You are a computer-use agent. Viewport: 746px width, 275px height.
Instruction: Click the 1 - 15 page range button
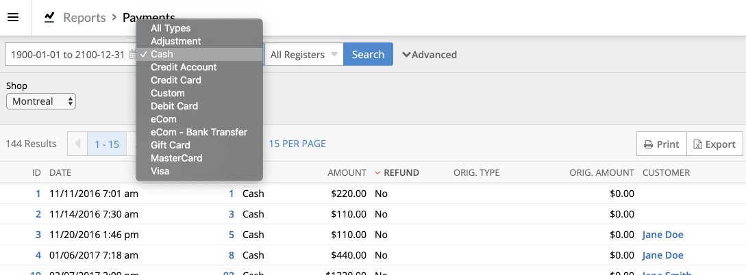[x=107, y=144]
